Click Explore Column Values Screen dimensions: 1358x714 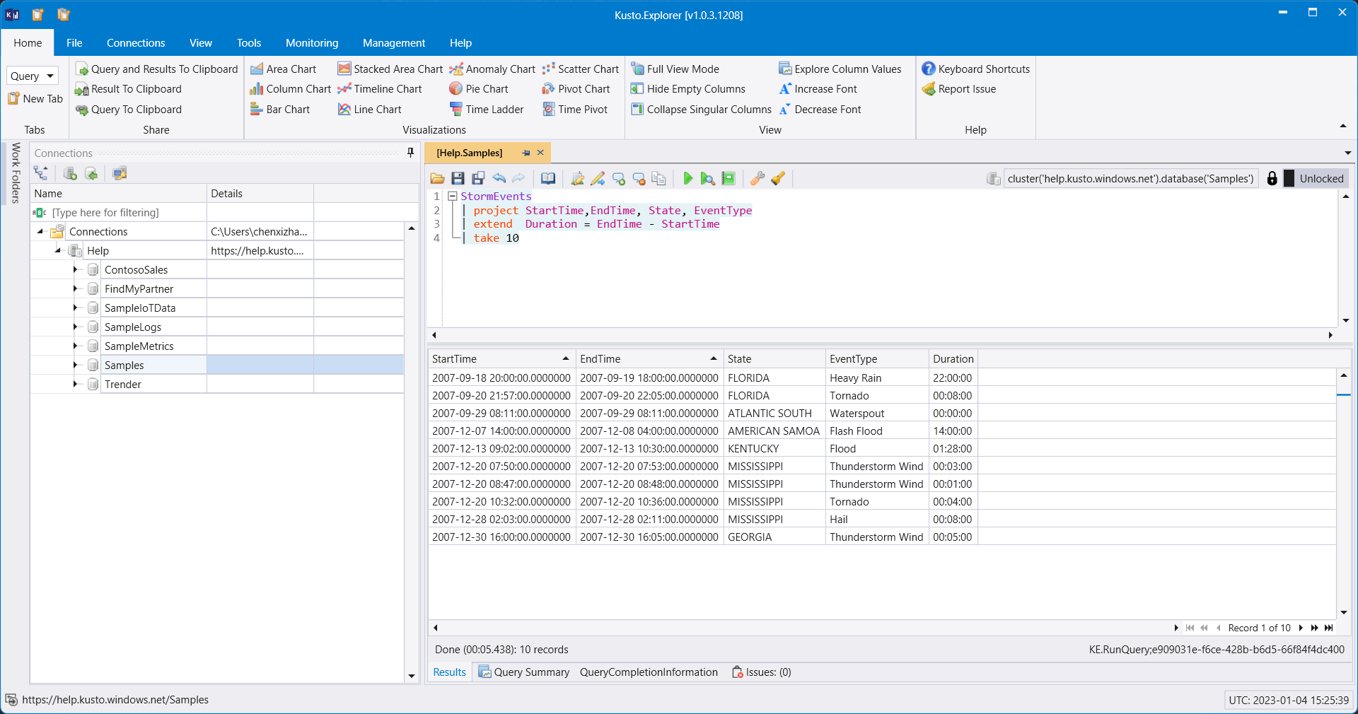[x=840, y=69]
